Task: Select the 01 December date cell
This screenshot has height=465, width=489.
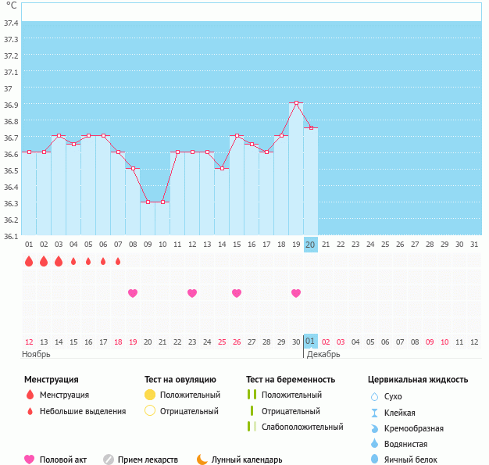Action: [x=310, y=342]
